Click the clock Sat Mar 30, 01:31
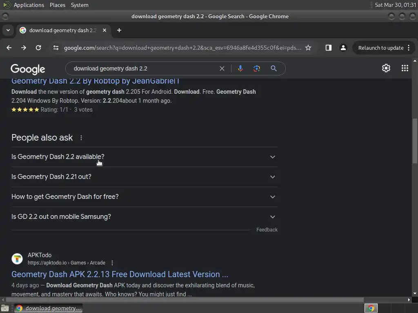The width and height of the screenshot is (418, 313). (395, 5)
